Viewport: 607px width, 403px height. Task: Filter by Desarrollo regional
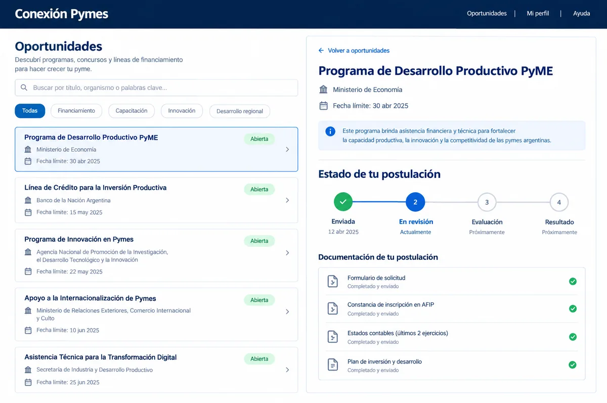click(240, 111)
